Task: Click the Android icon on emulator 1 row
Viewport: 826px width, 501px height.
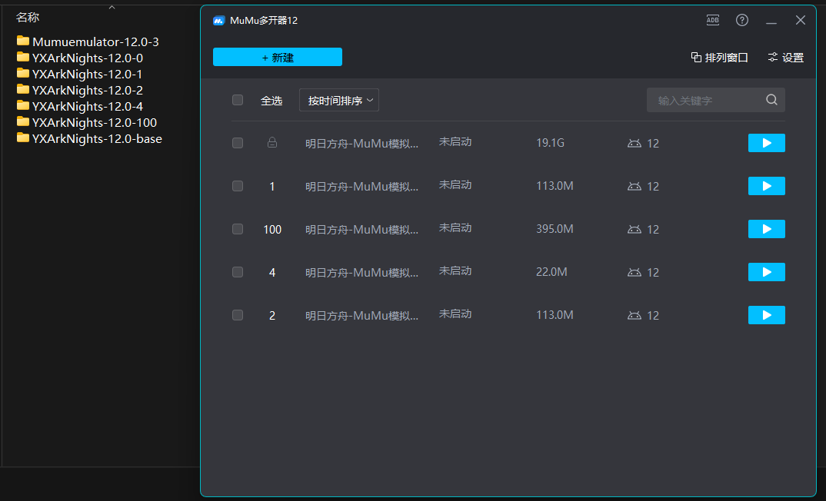Action: point(634,186)
